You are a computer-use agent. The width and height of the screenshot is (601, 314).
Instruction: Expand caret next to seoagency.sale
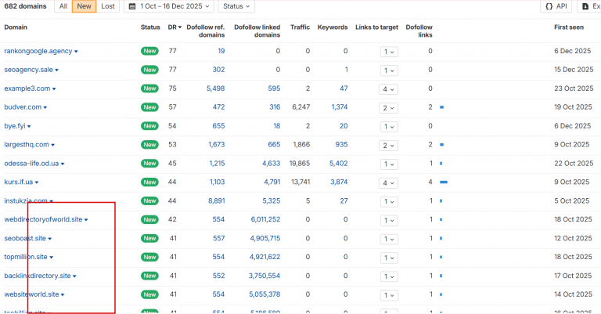coord(56,70)
